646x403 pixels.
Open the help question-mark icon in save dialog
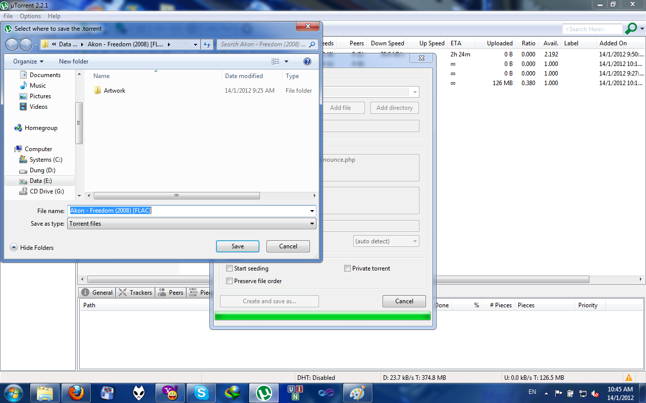(x=307, y=61)
